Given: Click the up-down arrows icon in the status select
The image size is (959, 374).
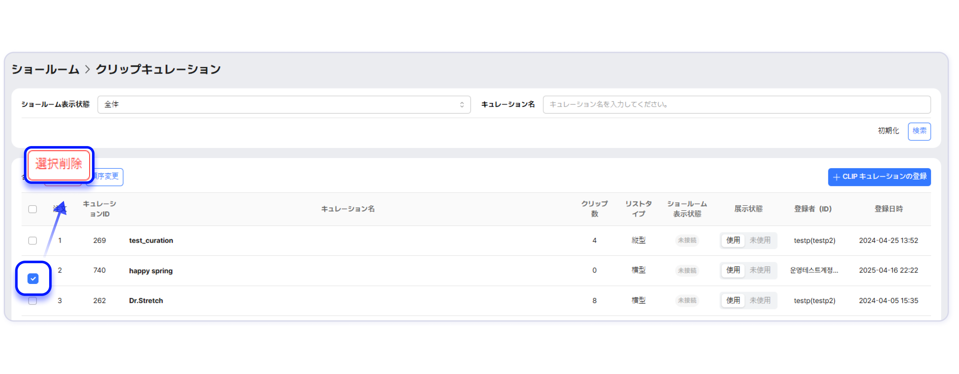Looking at the screenshot, I should pos(462,105).
